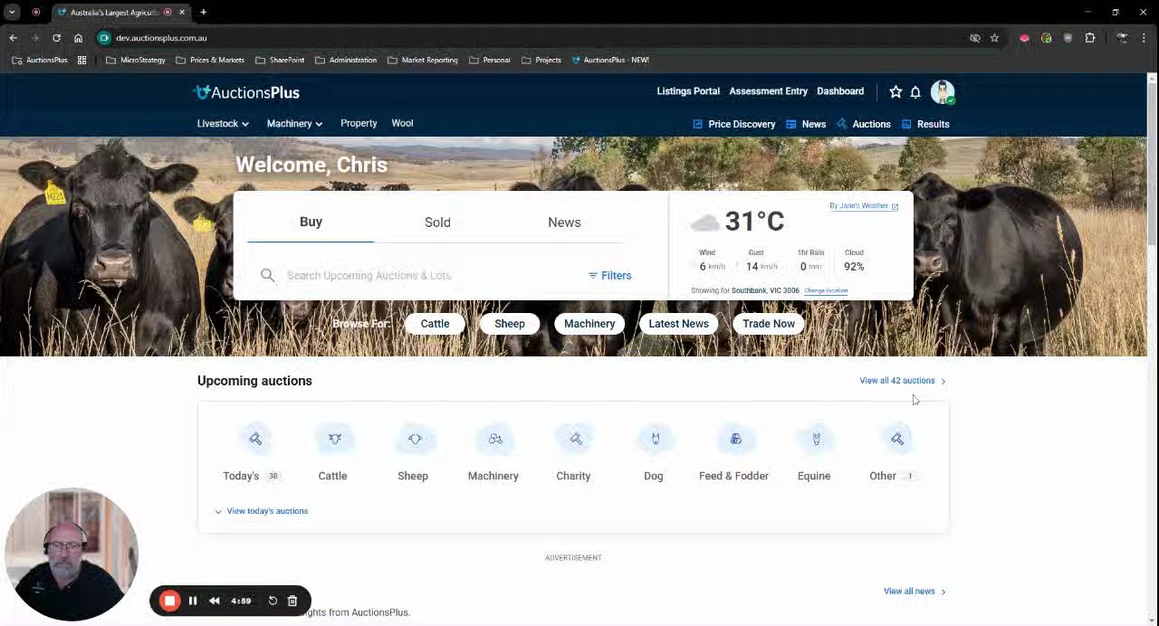Click the Latest News pill button
Image resolution: width=1159 pixels, height=626 pixels.
678,324
